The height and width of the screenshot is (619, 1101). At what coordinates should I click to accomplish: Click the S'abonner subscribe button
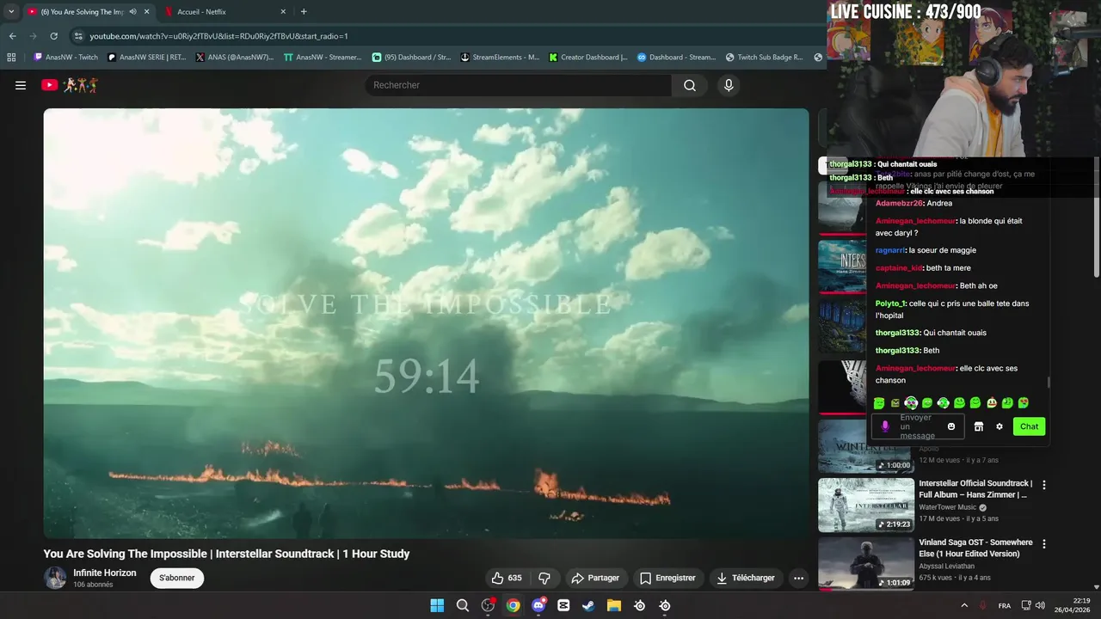(x=177, y=578)
